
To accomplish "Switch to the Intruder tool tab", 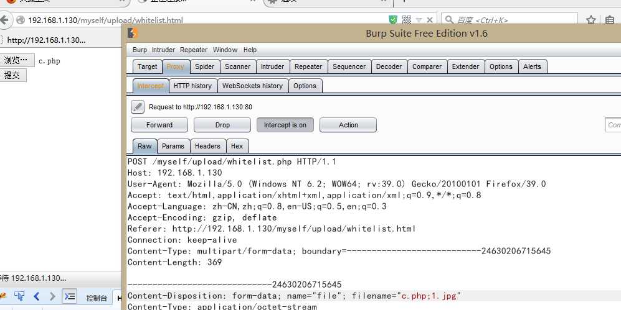I will coord(272,66).
